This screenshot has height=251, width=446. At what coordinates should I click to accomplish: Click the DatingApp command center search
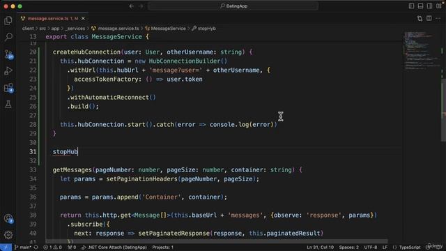[233, 6]
